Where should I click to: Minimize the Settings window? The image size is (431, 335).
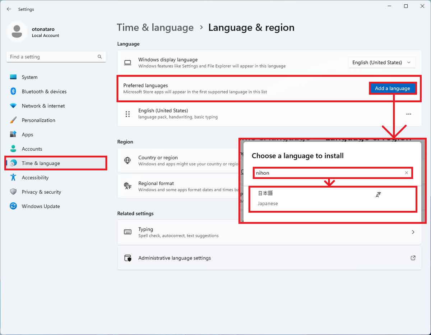click(x=389, y=6)
